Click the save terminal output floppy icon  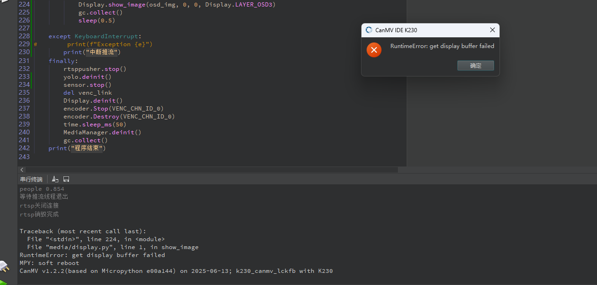coord(66,179)
